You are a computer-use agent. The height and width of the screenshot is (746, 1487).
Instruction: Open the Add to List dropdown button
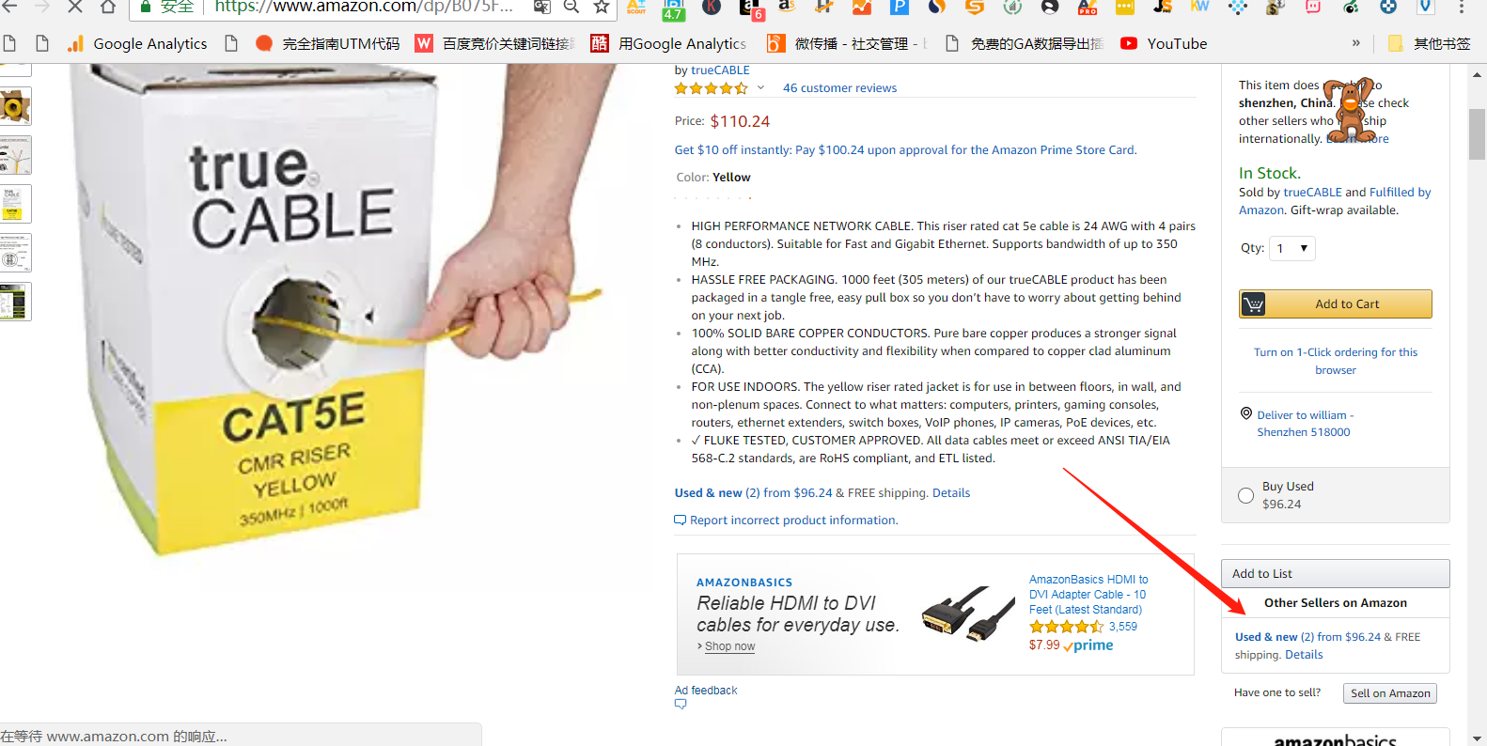click(1335, 574)
